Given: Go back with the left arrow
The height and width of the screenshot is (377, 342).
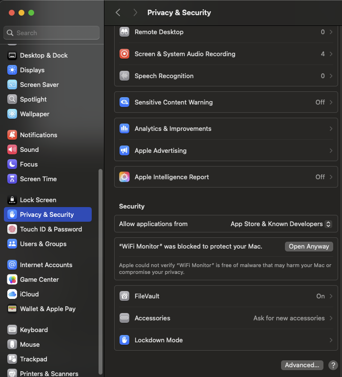Looking at the screenshot, I should [x=118, y=13].
